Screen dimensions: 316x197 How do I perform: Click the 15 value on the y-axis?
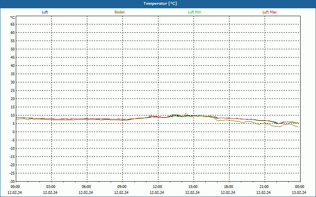pos(13,107)
